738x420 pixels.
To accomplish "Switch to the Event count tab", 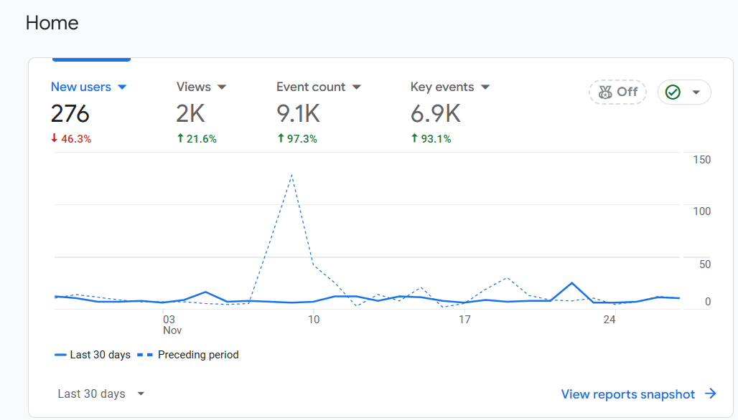I will click(x=311, y=87).
